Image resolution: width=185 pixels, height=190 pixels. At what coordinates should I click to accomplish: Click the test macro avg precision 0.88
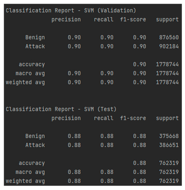point(74,172)
